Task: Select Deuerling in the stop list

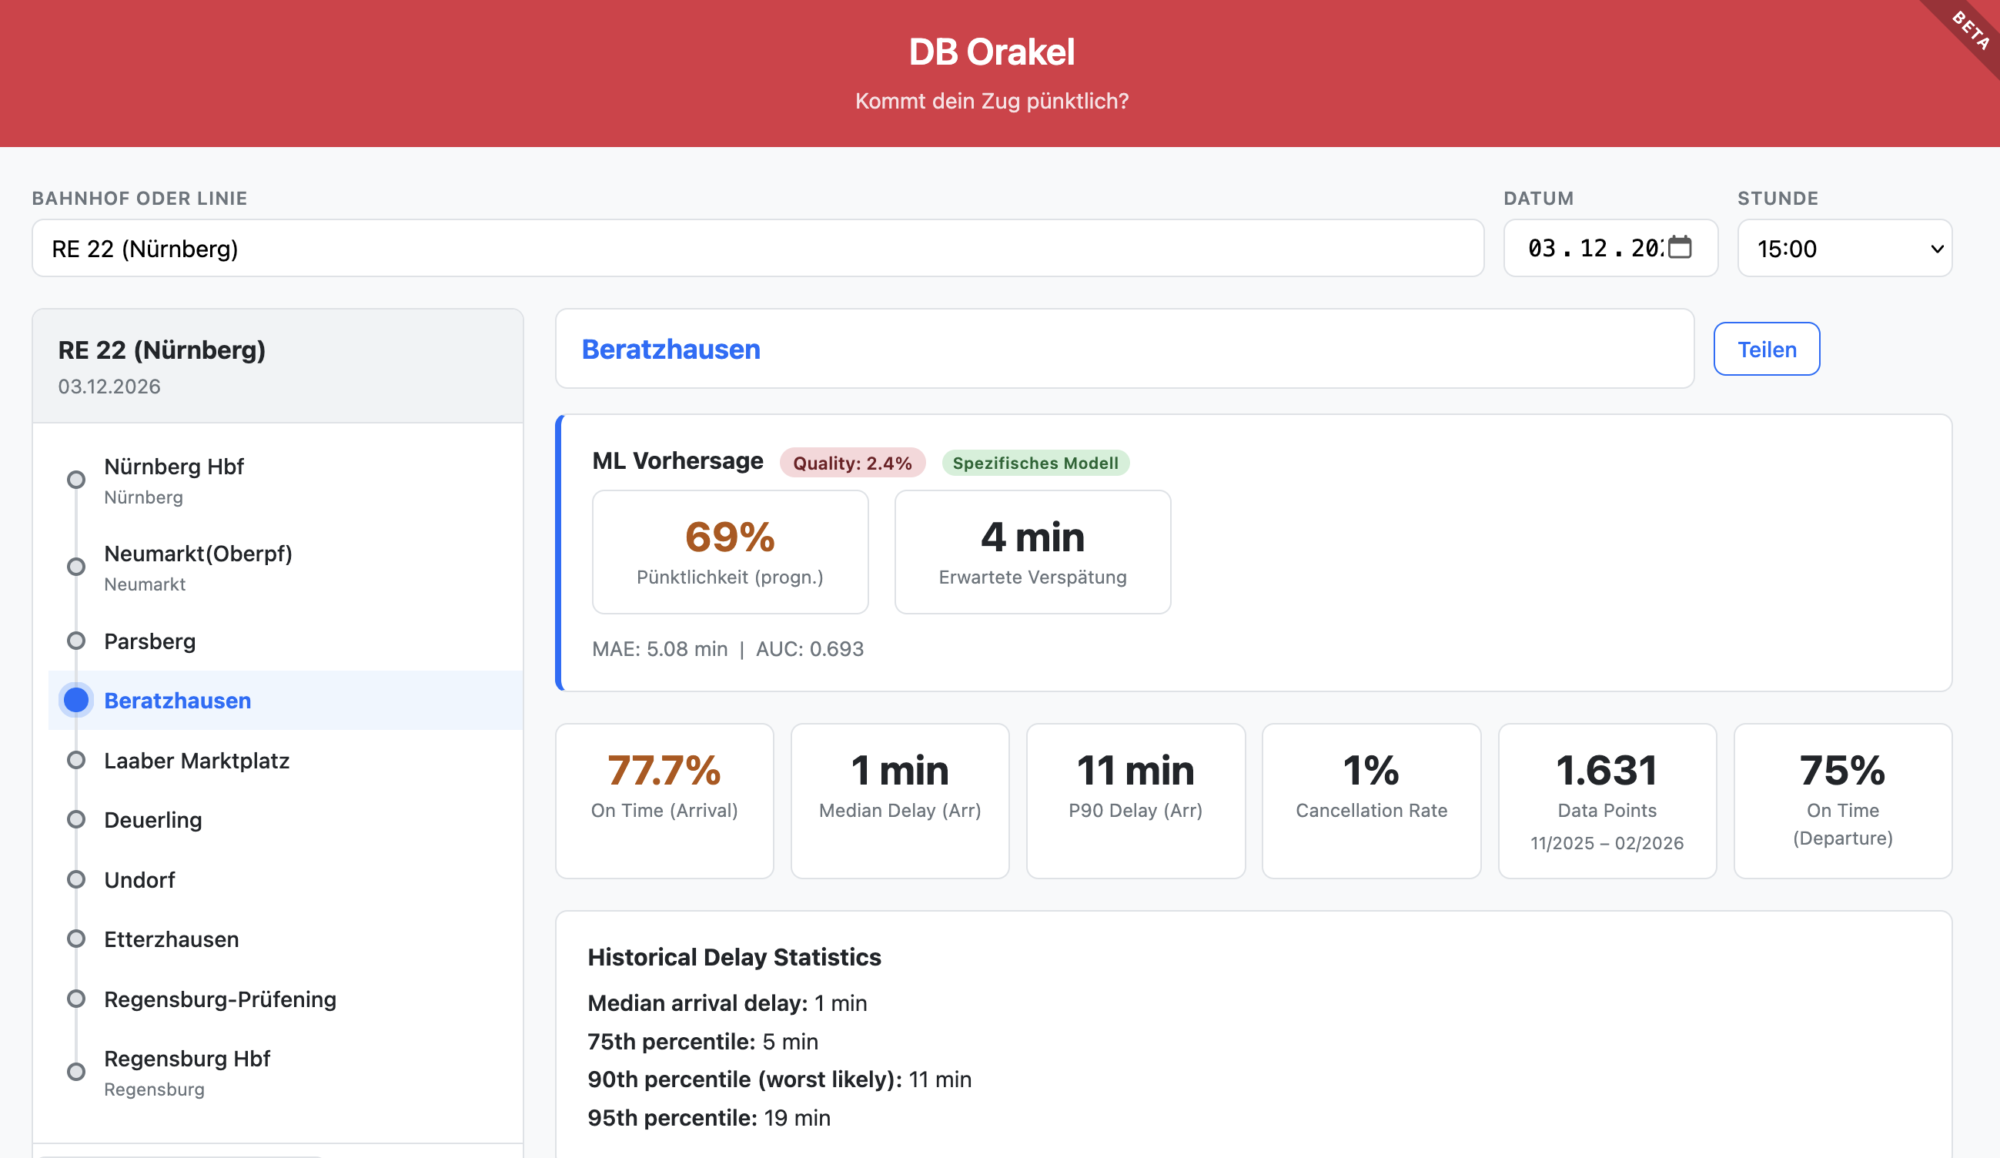Action: click(153, 820)
